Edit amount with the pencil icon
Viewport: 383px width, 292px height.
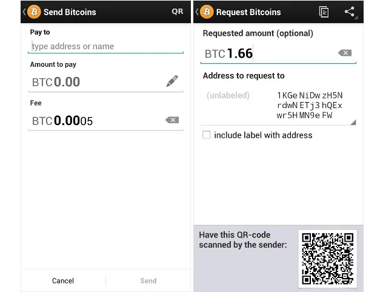172,81
